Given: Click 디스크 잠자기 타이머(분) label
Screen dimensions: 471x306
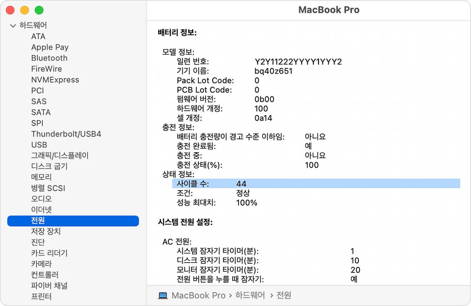Looking at the screenshot, I should point(218,260).
